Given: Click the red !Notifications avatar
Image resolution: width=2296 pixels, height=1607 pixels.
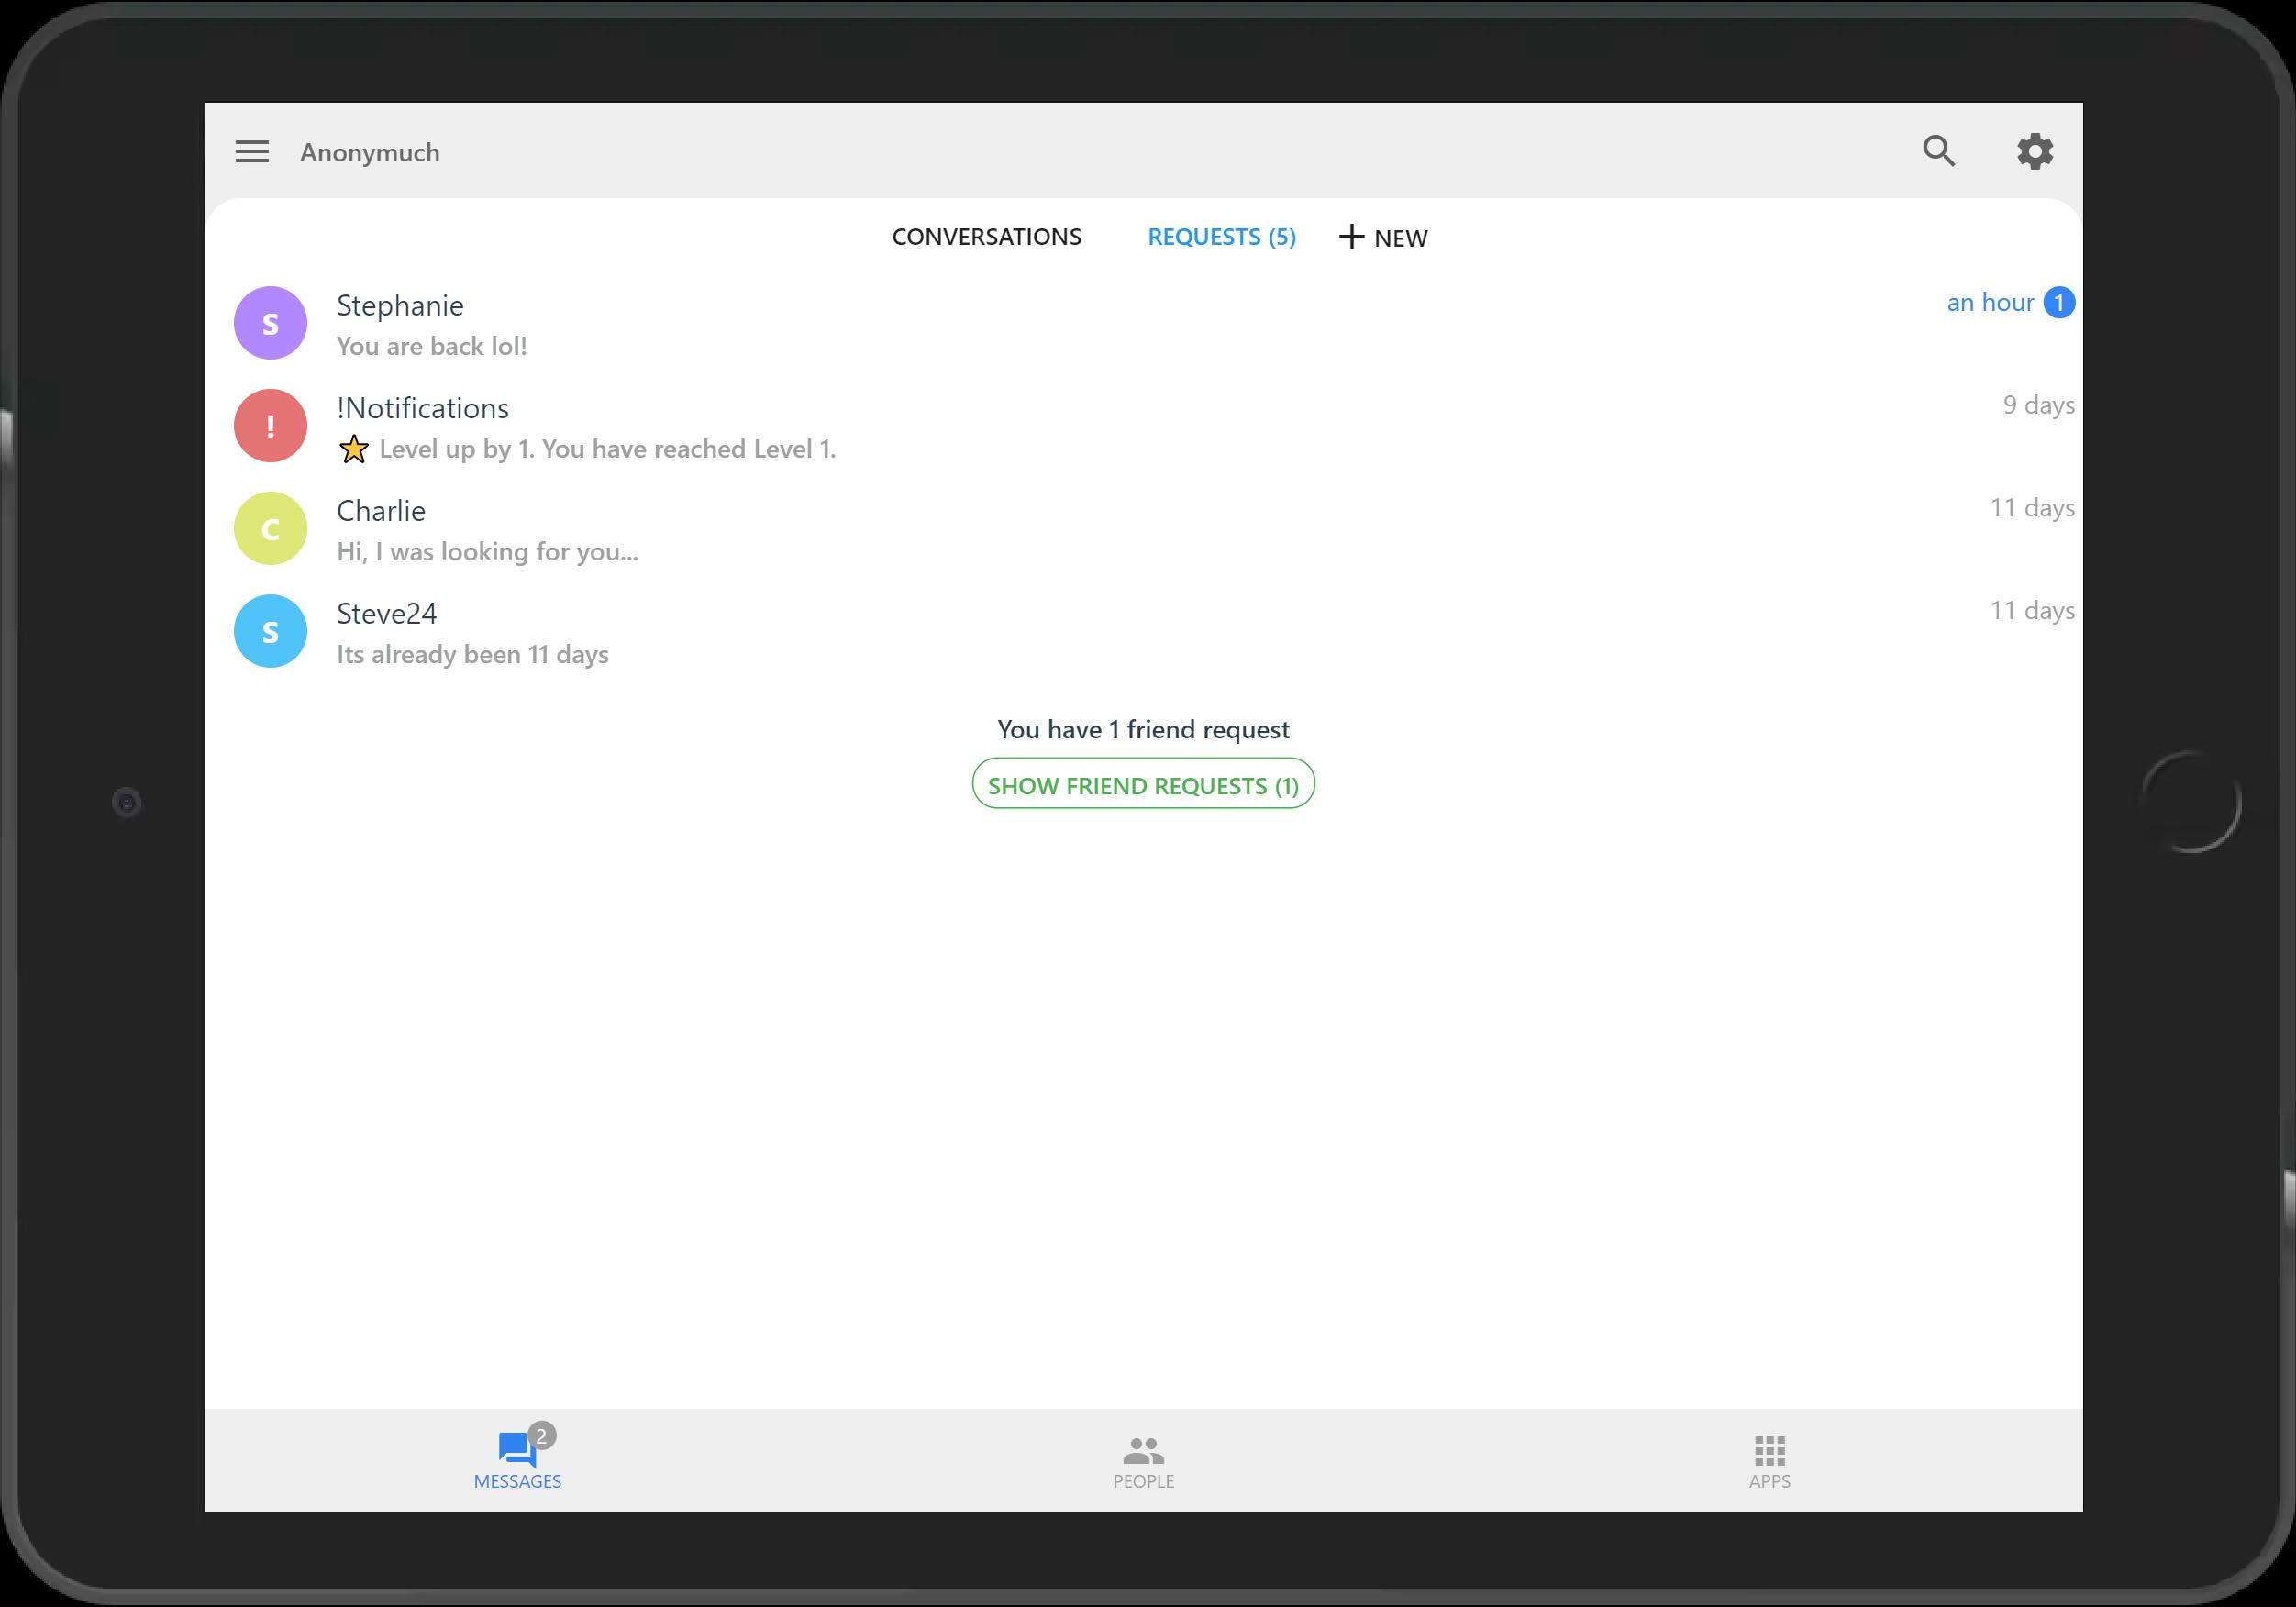Looking at the screenshot, I should [x=270, y=426].
